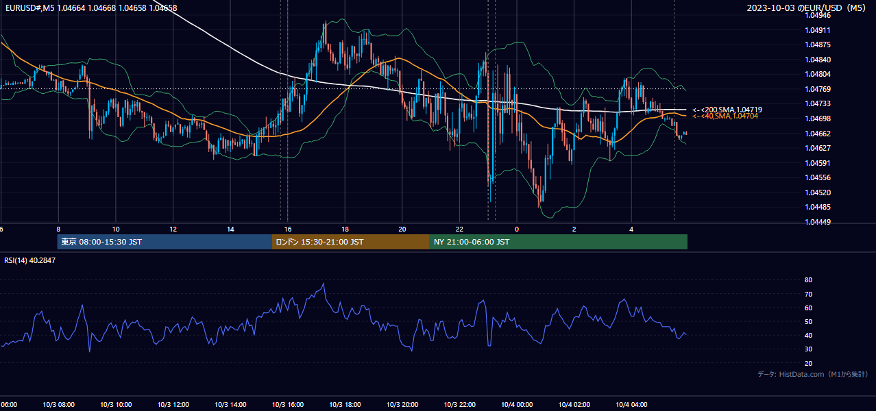This screenshot has height=411, width=876.
Task: Click the bottom axis label 10/3 08:00
Action: pyautogui.click(x=58, y=405)
